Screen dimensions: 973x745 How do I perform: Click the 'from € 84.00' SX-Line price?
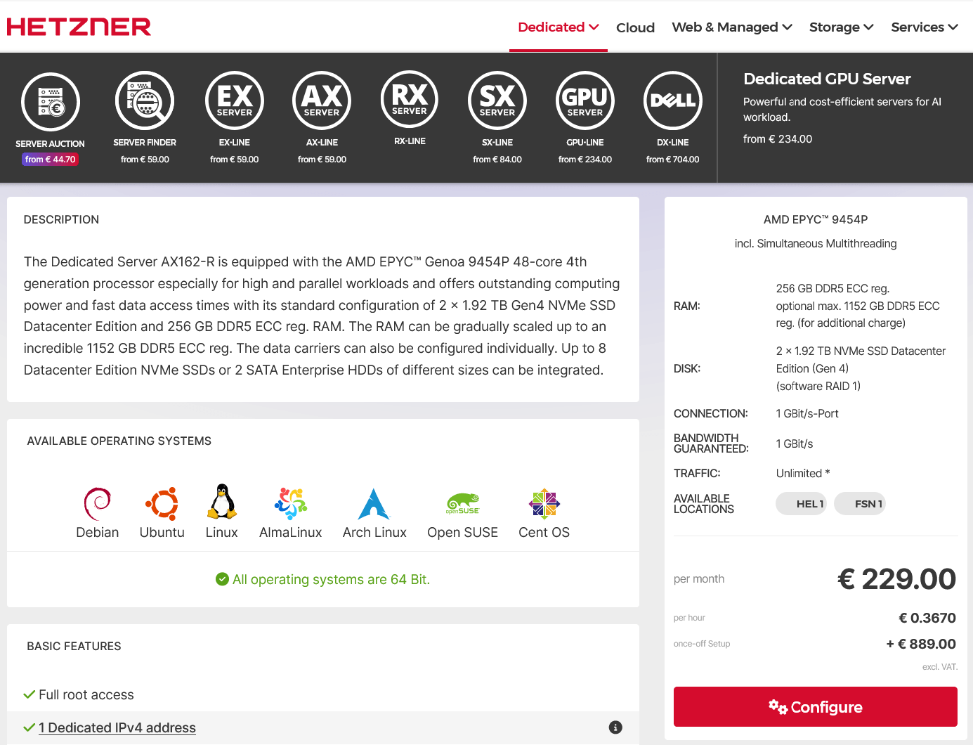point(497,160)
